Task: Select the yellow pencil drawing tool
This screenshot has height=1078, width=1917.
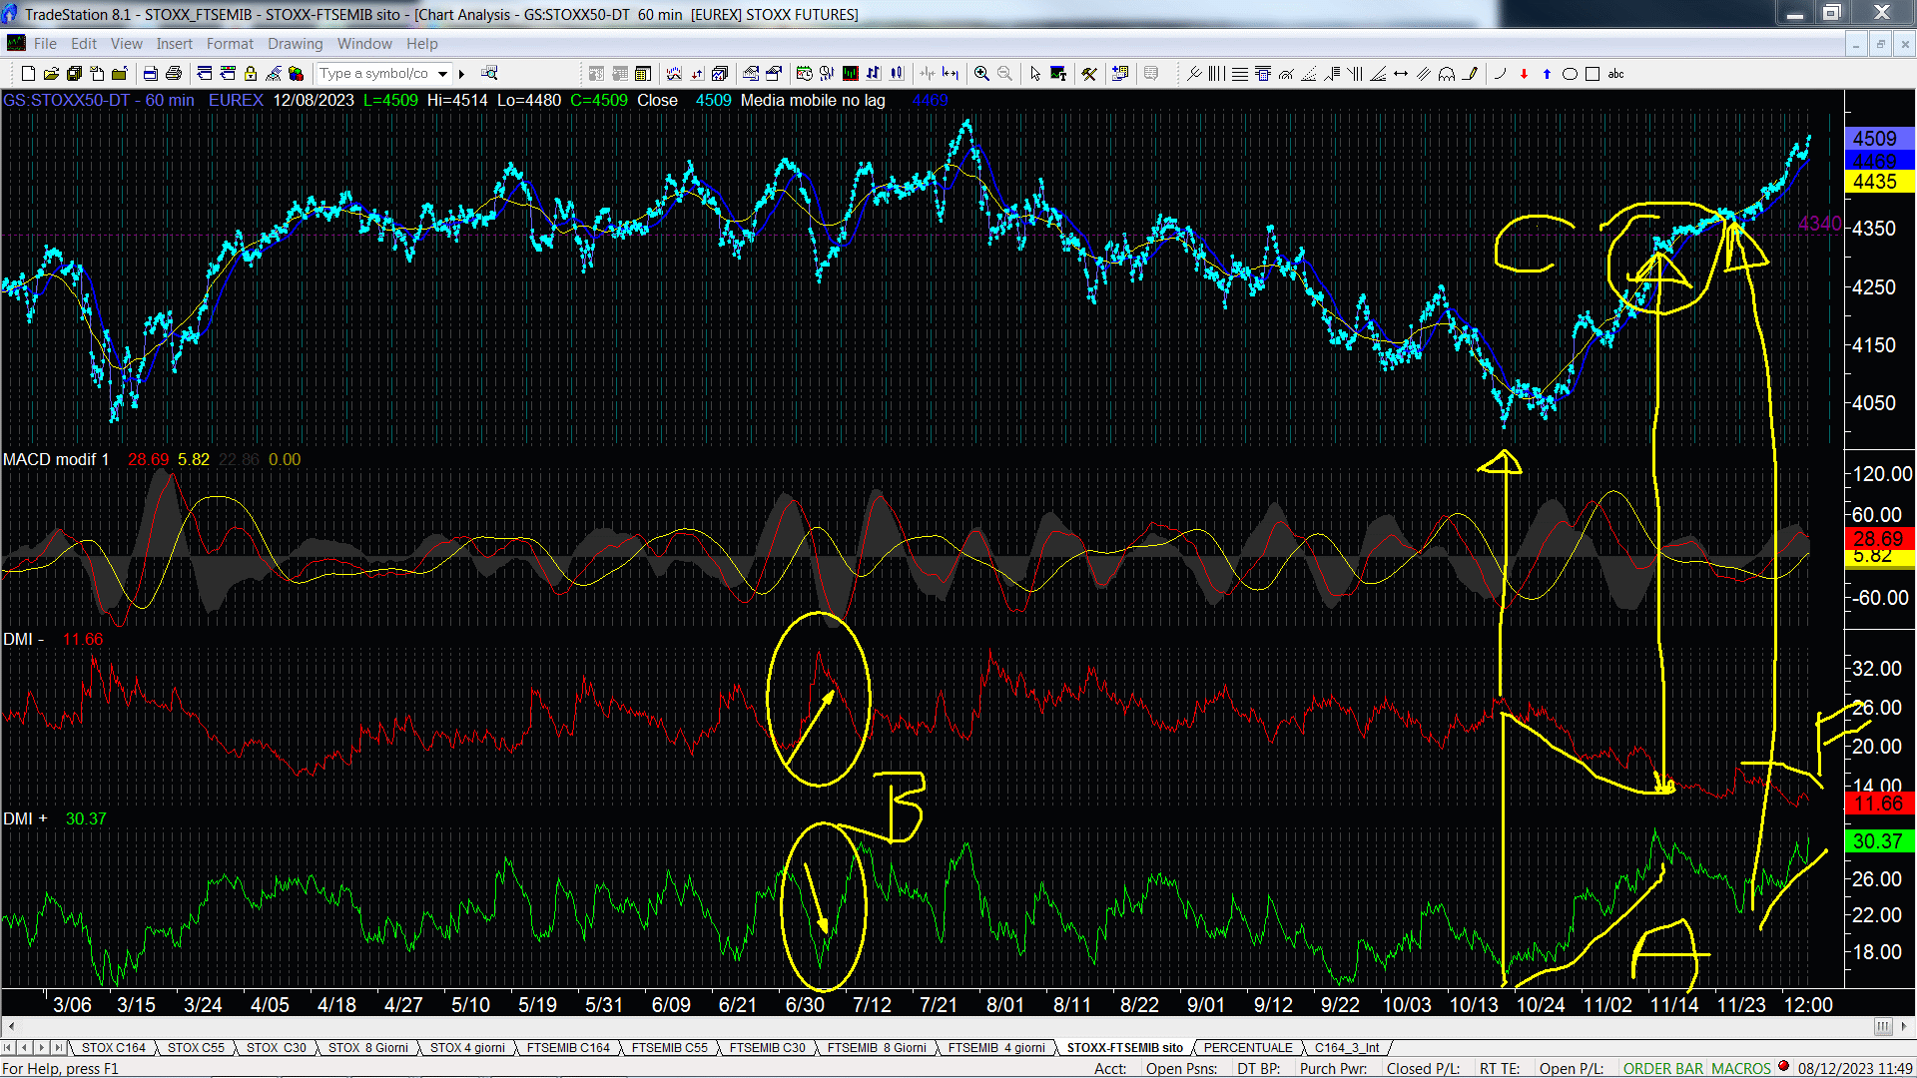Action: (1470, 74)
